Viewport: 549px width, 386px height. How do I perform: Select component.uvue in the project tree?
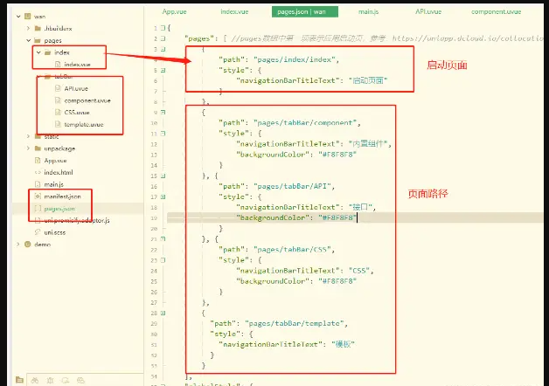87,100
